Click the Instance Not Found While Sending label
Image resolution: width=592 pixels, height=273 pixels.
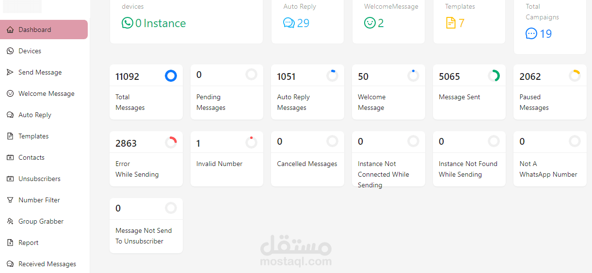468,169
